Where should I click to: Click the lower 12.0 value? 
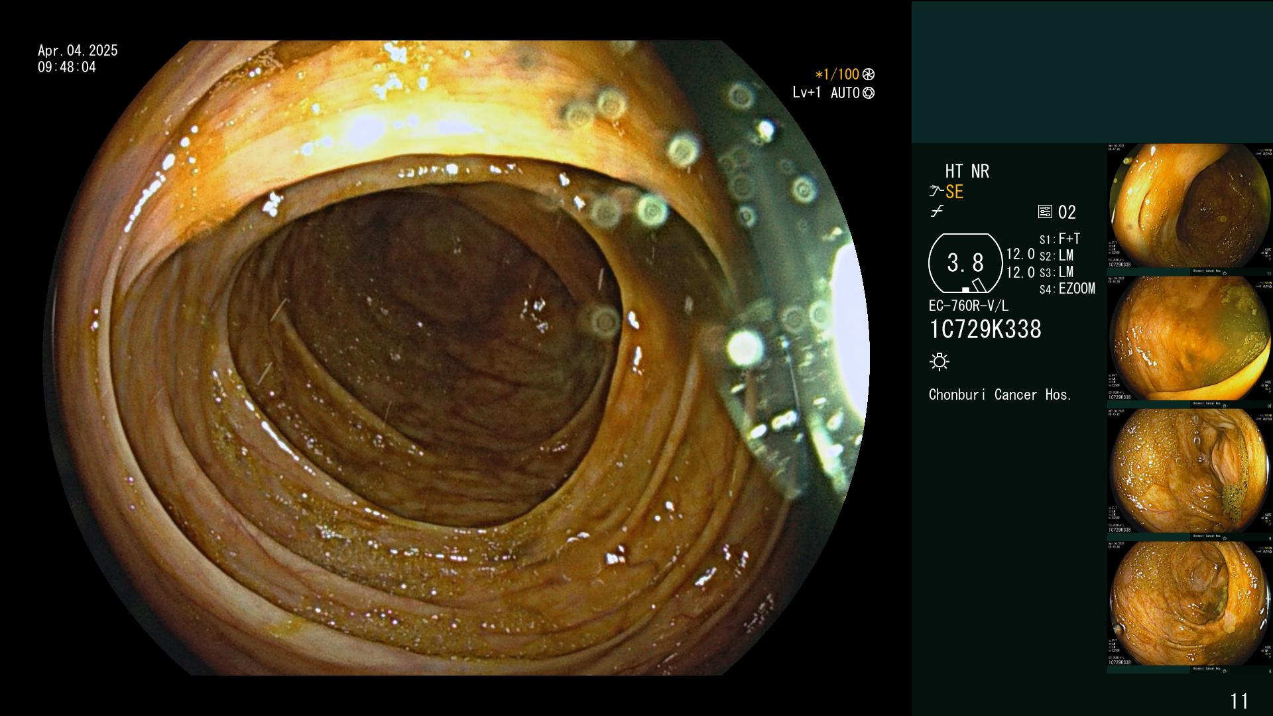pos(1020,272)
